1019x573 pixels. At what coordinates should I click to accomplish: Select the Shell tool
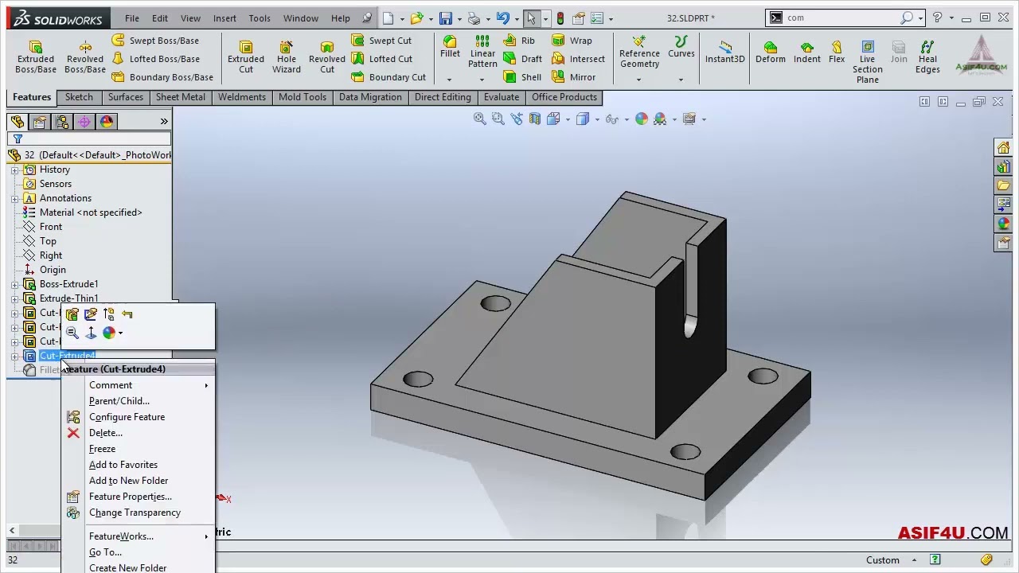click(522, 77)
